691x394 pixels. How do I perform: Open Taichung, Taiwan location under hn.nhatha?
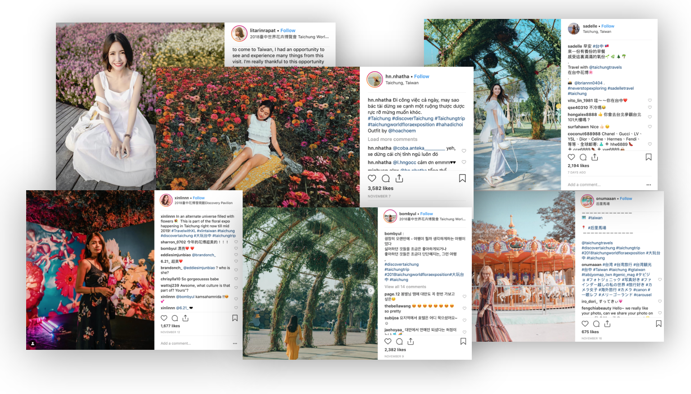[x=402, y=83]
